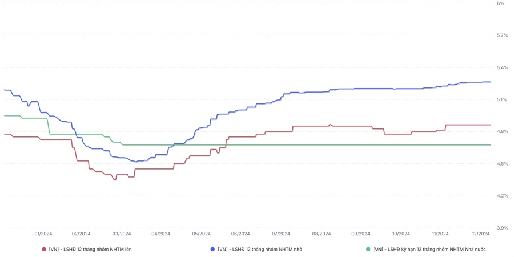Hide the 'LSHĐ 12 tháng nhóm NHTM nhỏ' series label
The image size is (514, 257).
coord(260,249)
